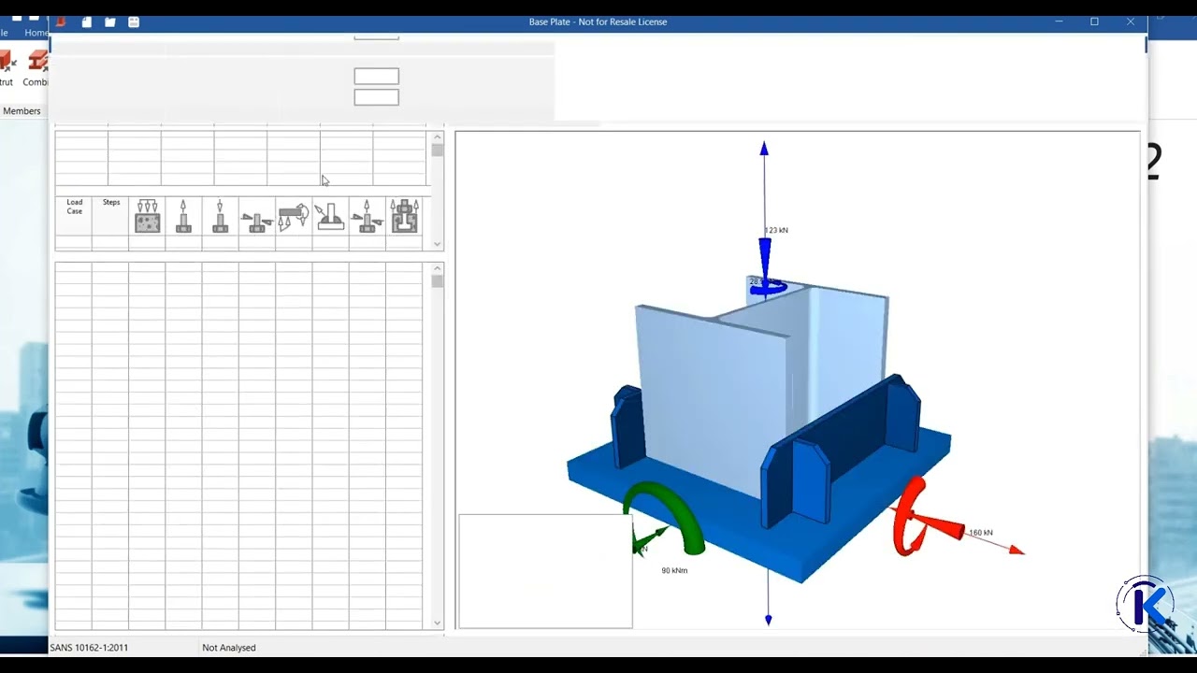Click the upper table's vertical scrollbar thumb
Viewport: 1197px width, 673px height.
[x=438, y=150]
